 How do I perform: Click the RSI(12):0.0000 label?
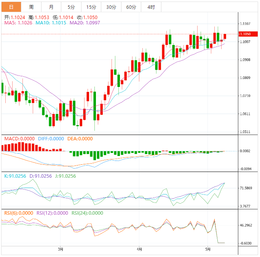tap(52, 213)
